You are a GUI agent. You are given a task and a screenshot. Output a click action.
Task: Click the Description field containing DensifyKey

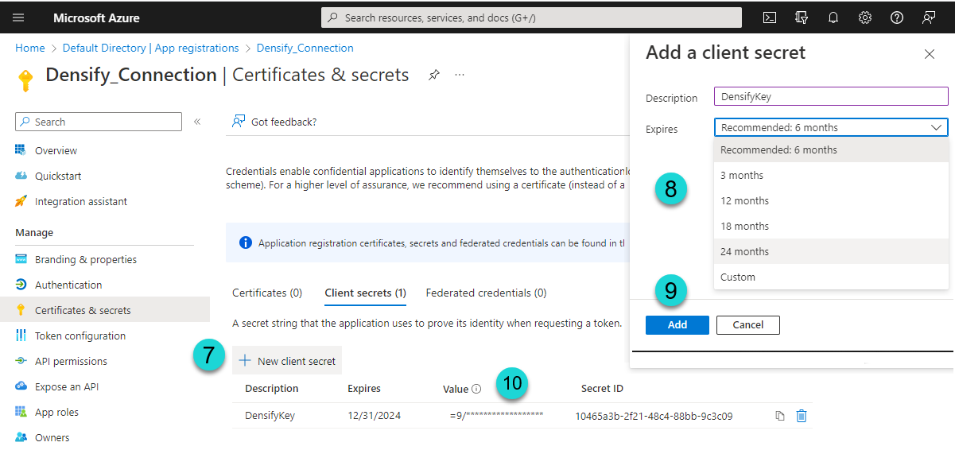pos(831,96)
